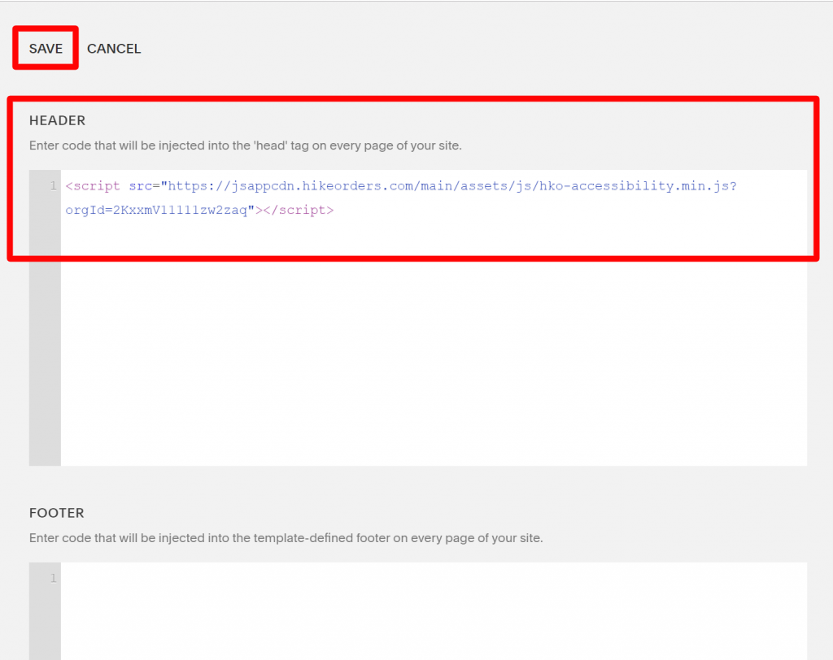Click the HEADER section heading
The height and width of the screenshot is (660, 833).
click(x=58, y=120)
